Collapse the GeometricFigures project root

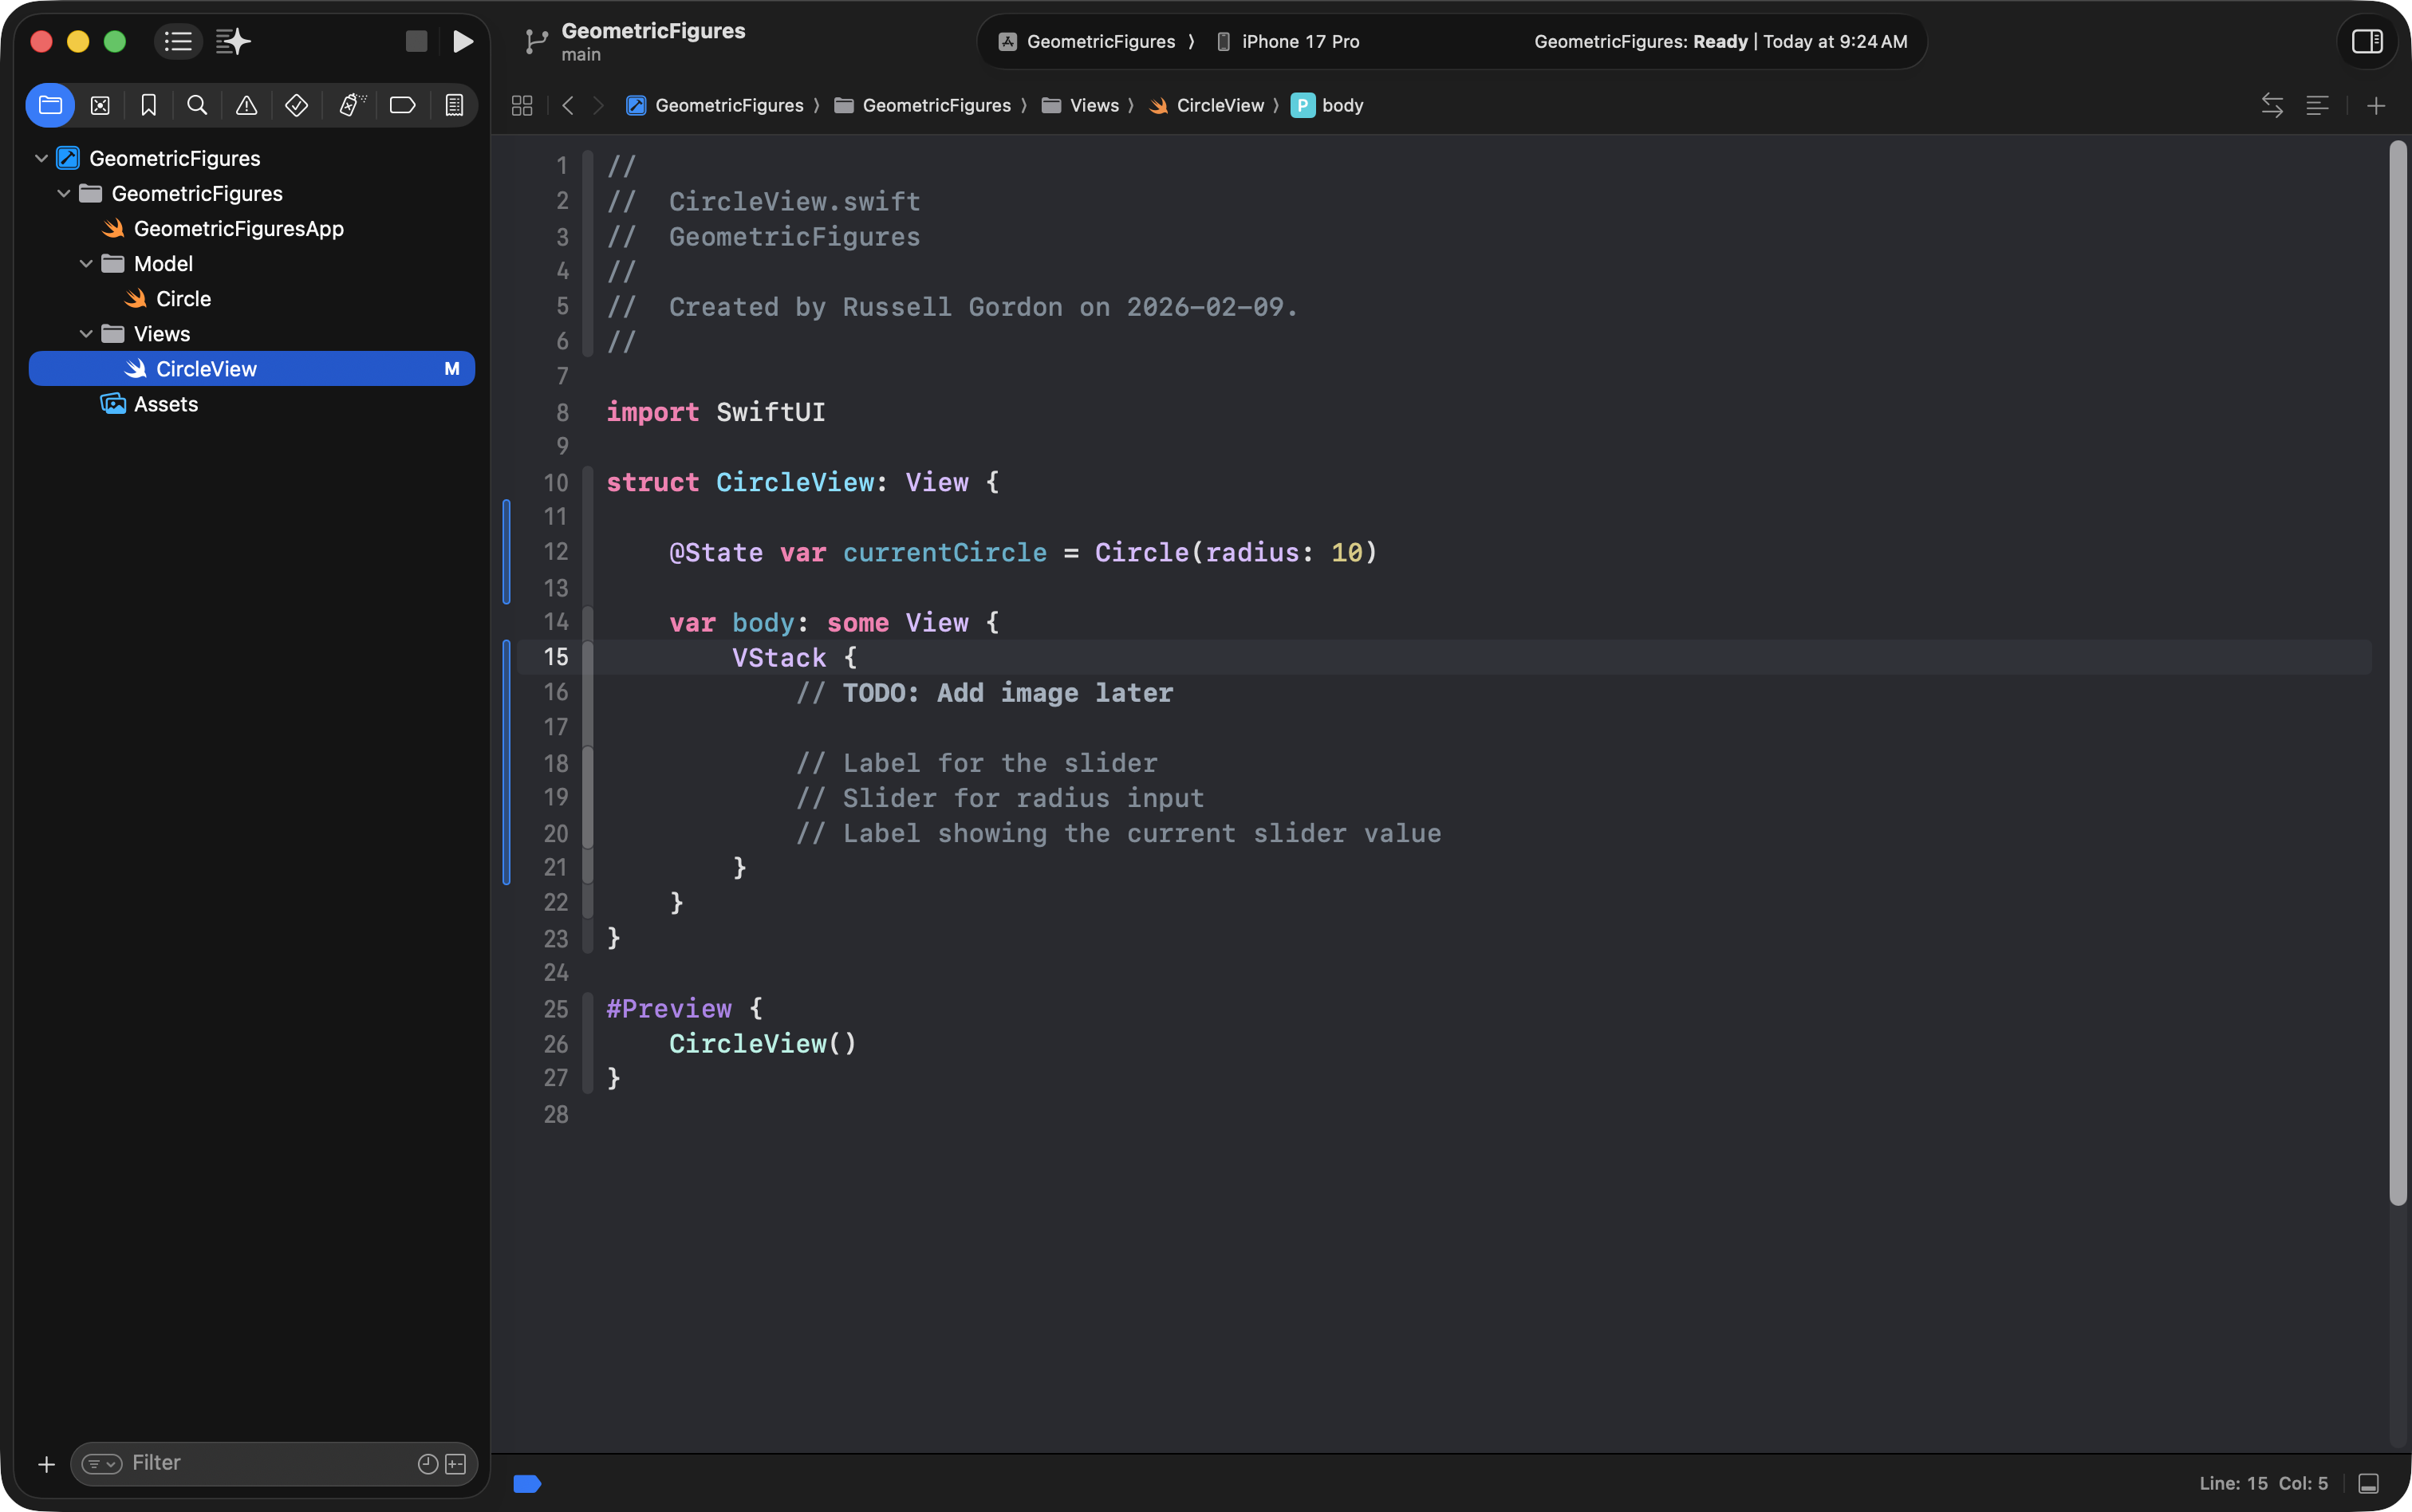coord(41,158)
